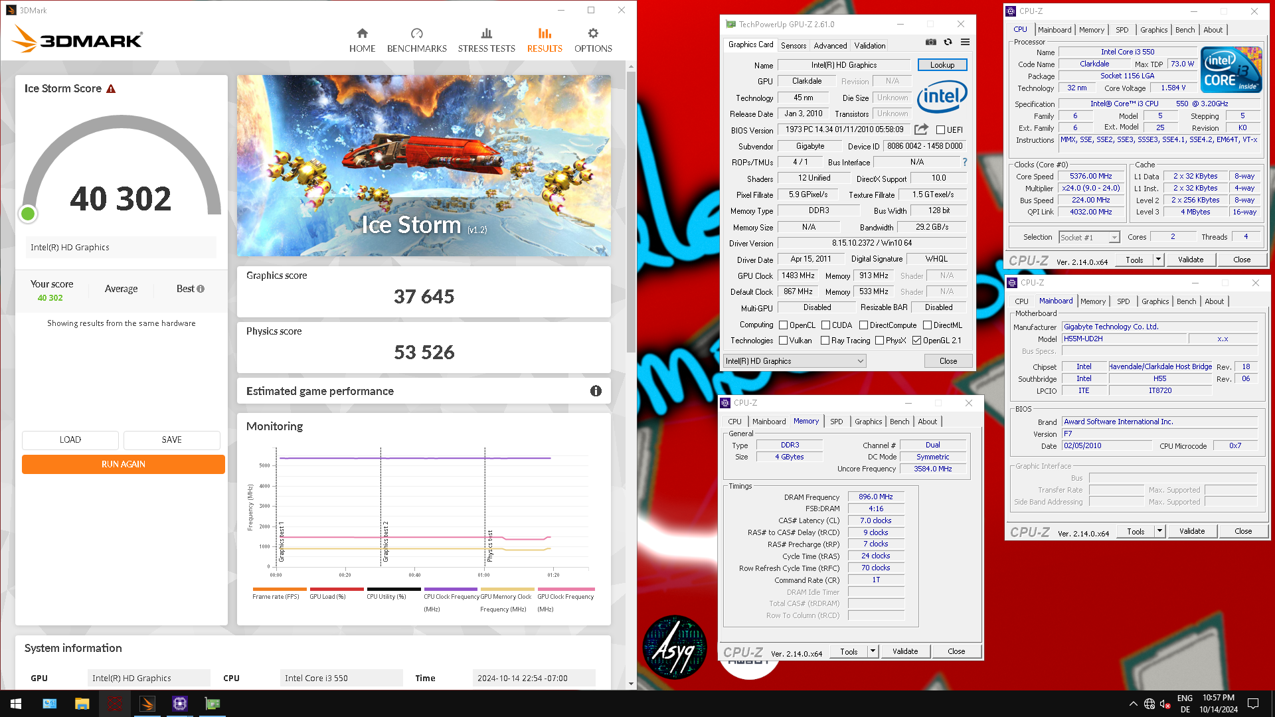
Task: Click the 3DMark logo
Action: [x=77, y=39]
